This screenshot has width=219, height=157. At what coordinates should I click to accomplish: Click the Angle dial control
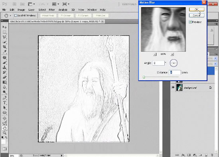174,63
